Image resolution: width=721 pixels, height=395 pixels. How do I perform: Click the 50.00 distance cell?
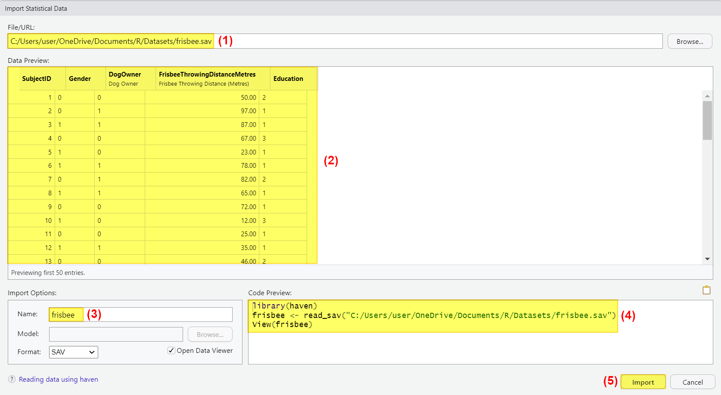pyautogui.click(x=202, y=97)
